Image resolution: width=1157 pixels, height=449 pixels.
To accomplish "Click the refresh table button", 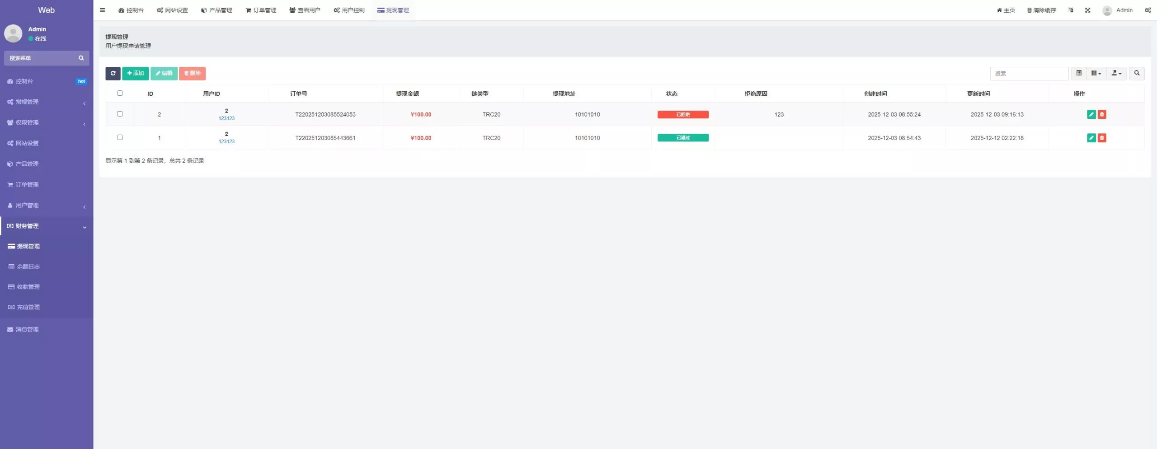I will (x=113, y=73).
